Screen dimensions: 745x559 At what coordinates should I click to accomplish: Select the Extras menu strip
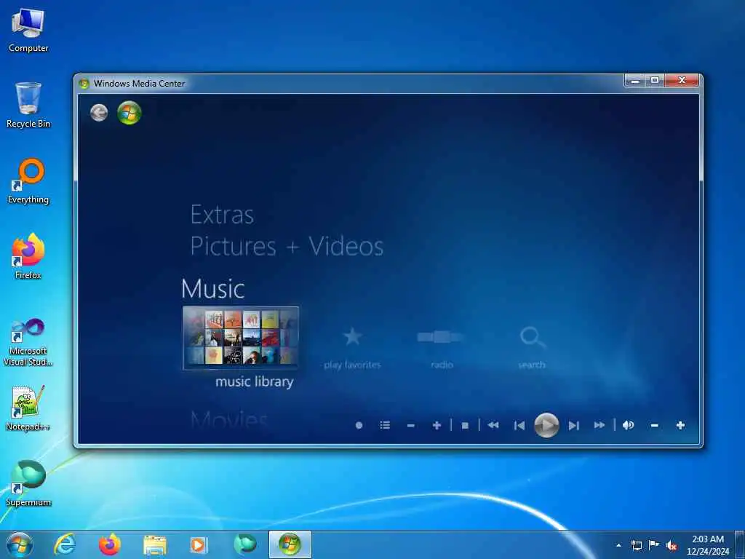(222, 215)
